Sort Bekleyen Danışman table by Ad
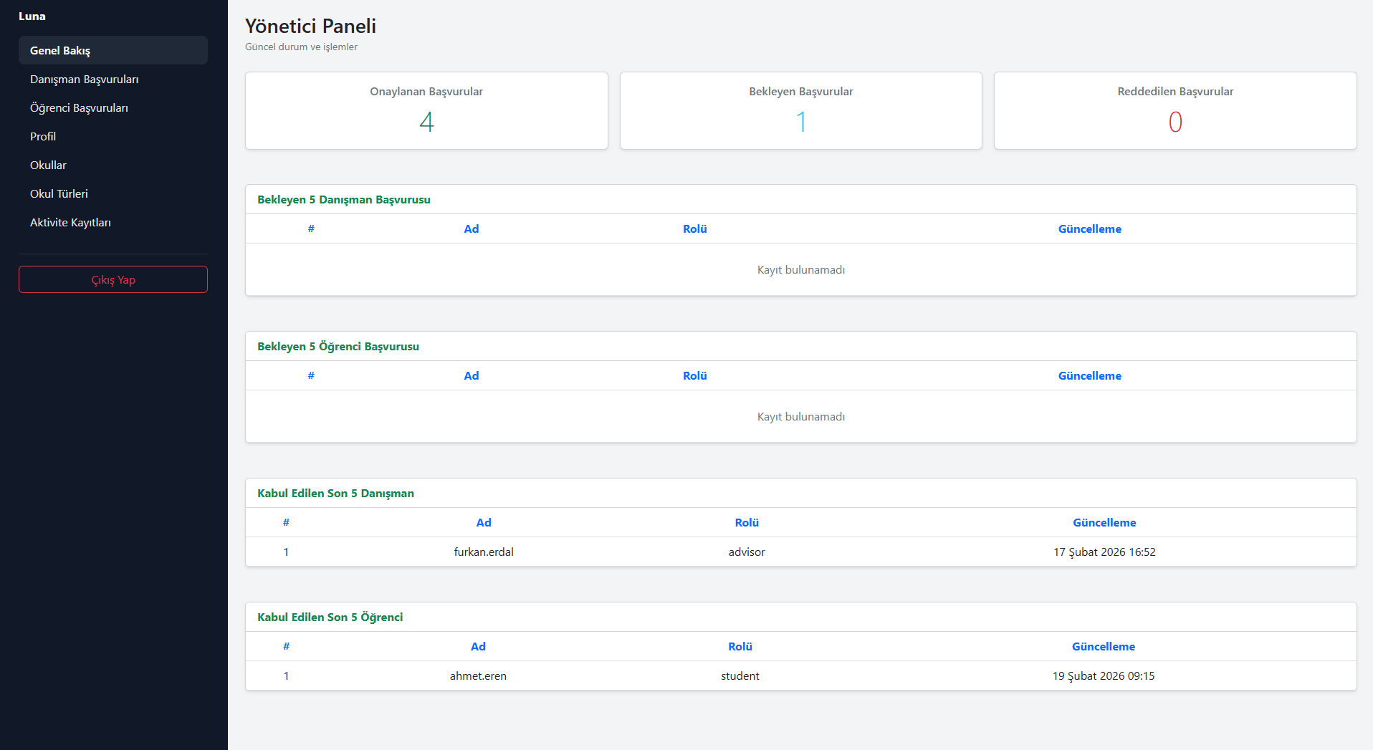Screen dimensions: 1373x750 (471, 229)
